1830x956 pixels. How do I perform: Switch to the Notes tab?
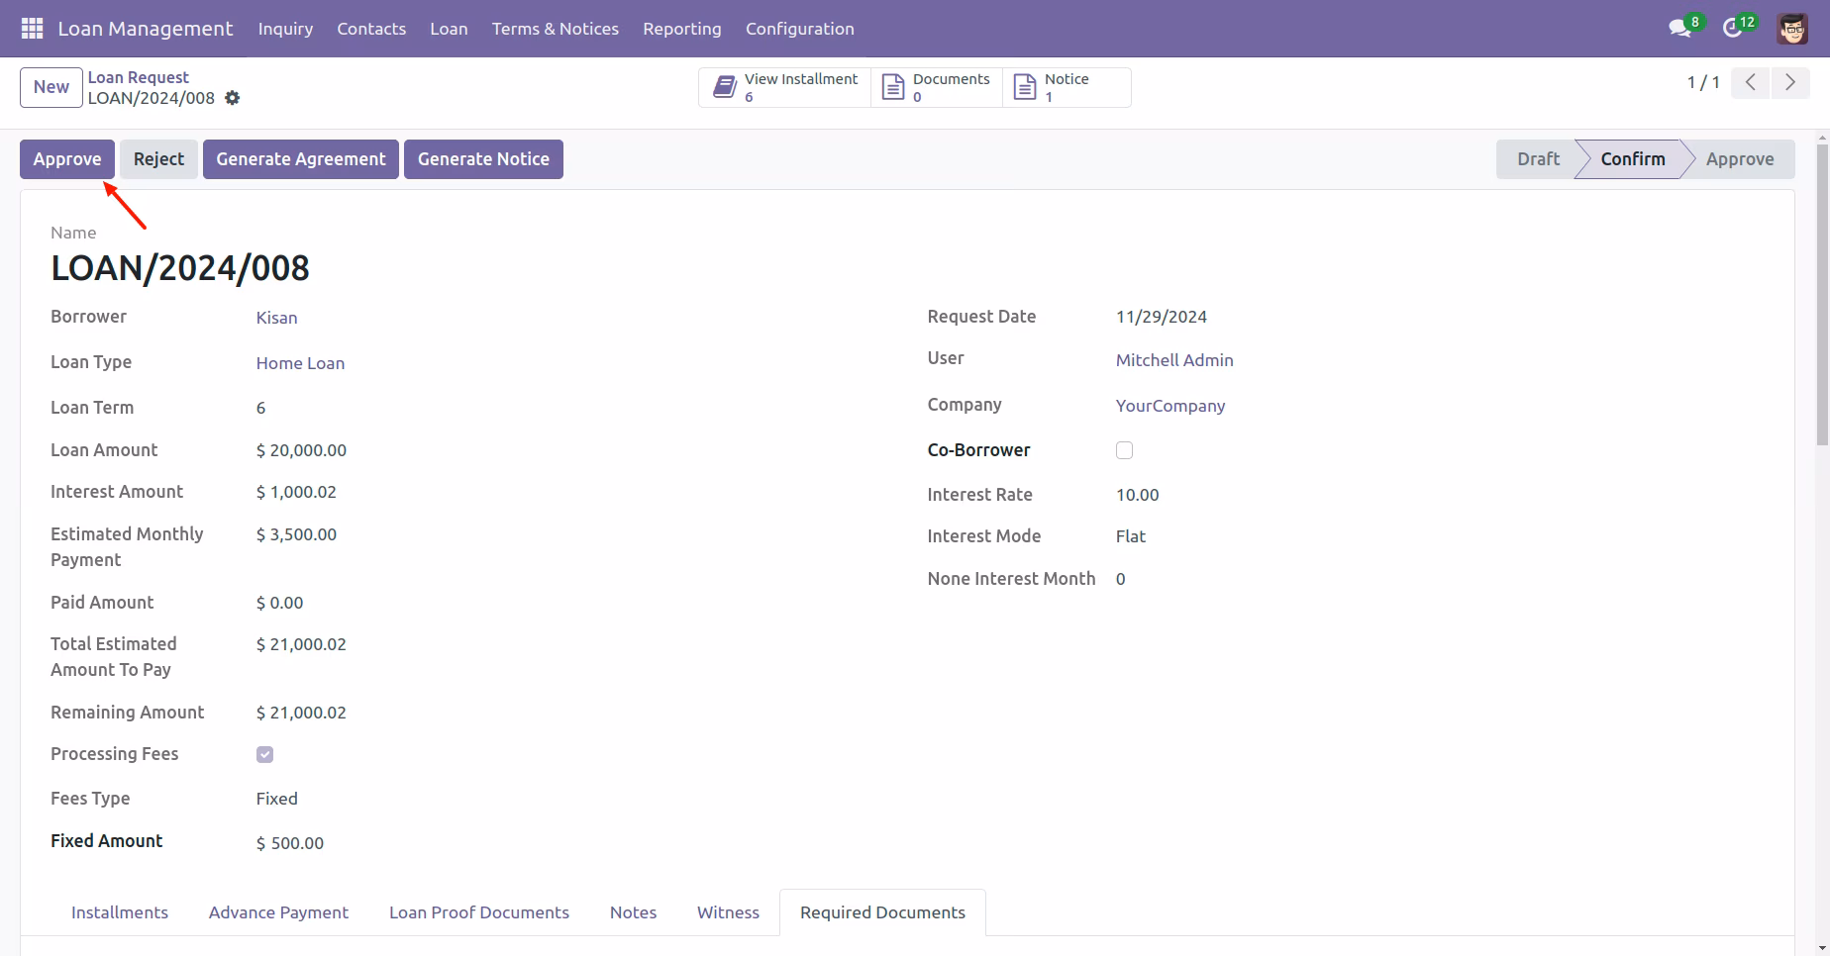click(633, 912)
